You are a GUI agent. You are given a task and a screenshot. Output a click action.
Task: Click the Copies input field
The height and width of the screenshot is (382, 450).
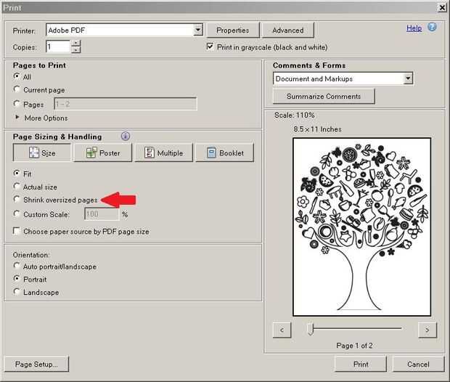coord(58,46)
